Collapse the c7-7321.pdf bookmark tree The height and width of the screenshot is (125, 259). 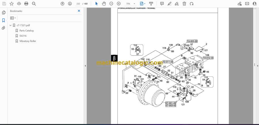[x=11, y=25]
